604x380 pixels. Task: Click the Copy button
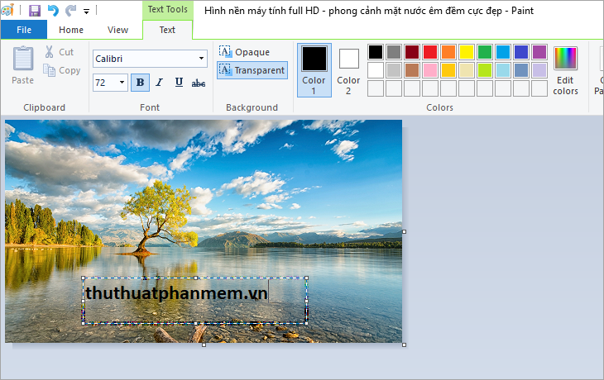(x=61, y=70)
